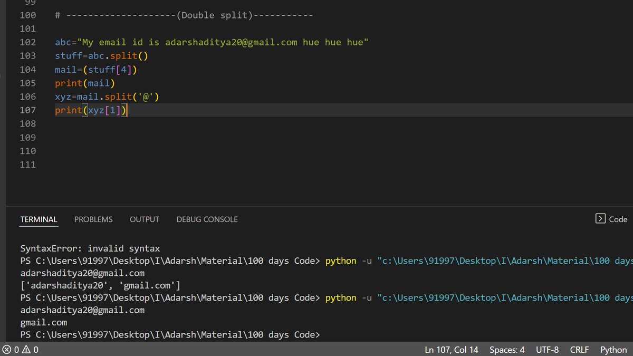Click the print(xyz[1]) statement

click(91, 110)
